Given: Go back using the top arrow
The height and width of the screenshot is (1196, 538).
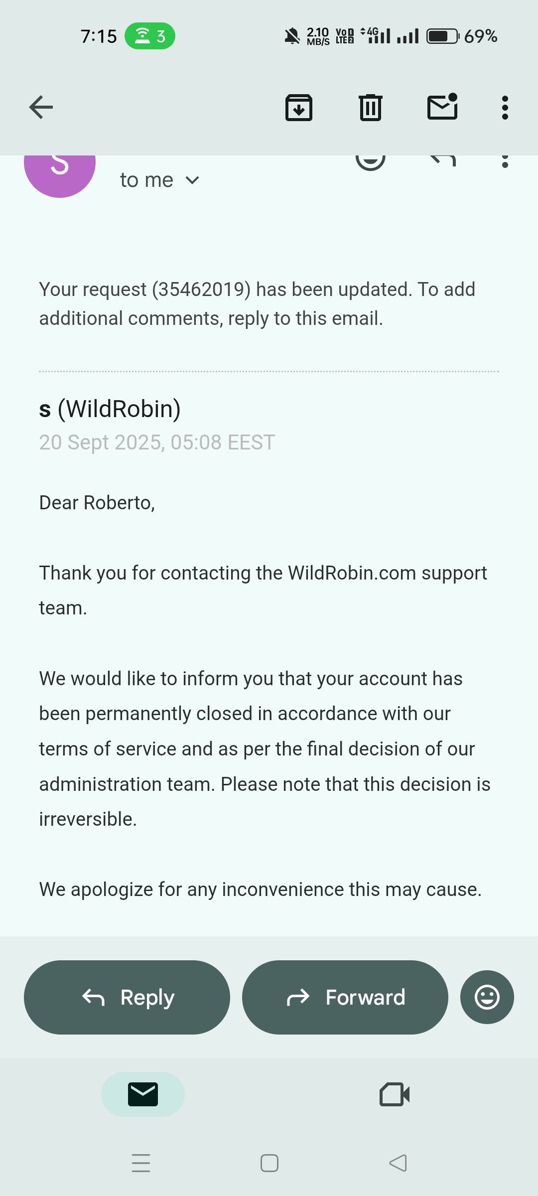Looking at the screenshot, I should (41, 107).
